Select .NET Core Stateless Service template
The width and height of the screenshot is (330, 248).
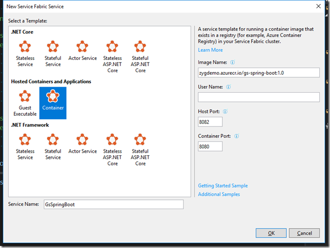(25, 54)
